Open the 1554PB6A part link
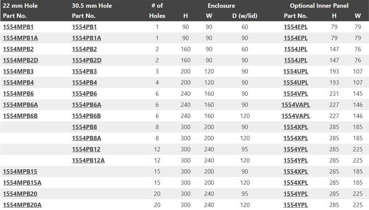Image resolution: width=369 pixels, height=210 pixels. click(86, 105)
